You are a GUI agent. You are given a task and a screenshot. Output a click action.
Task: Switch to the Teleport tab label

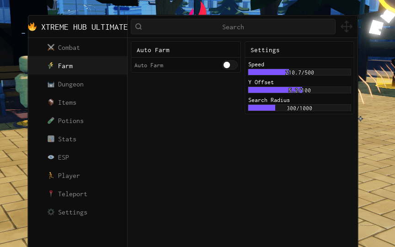73,194
